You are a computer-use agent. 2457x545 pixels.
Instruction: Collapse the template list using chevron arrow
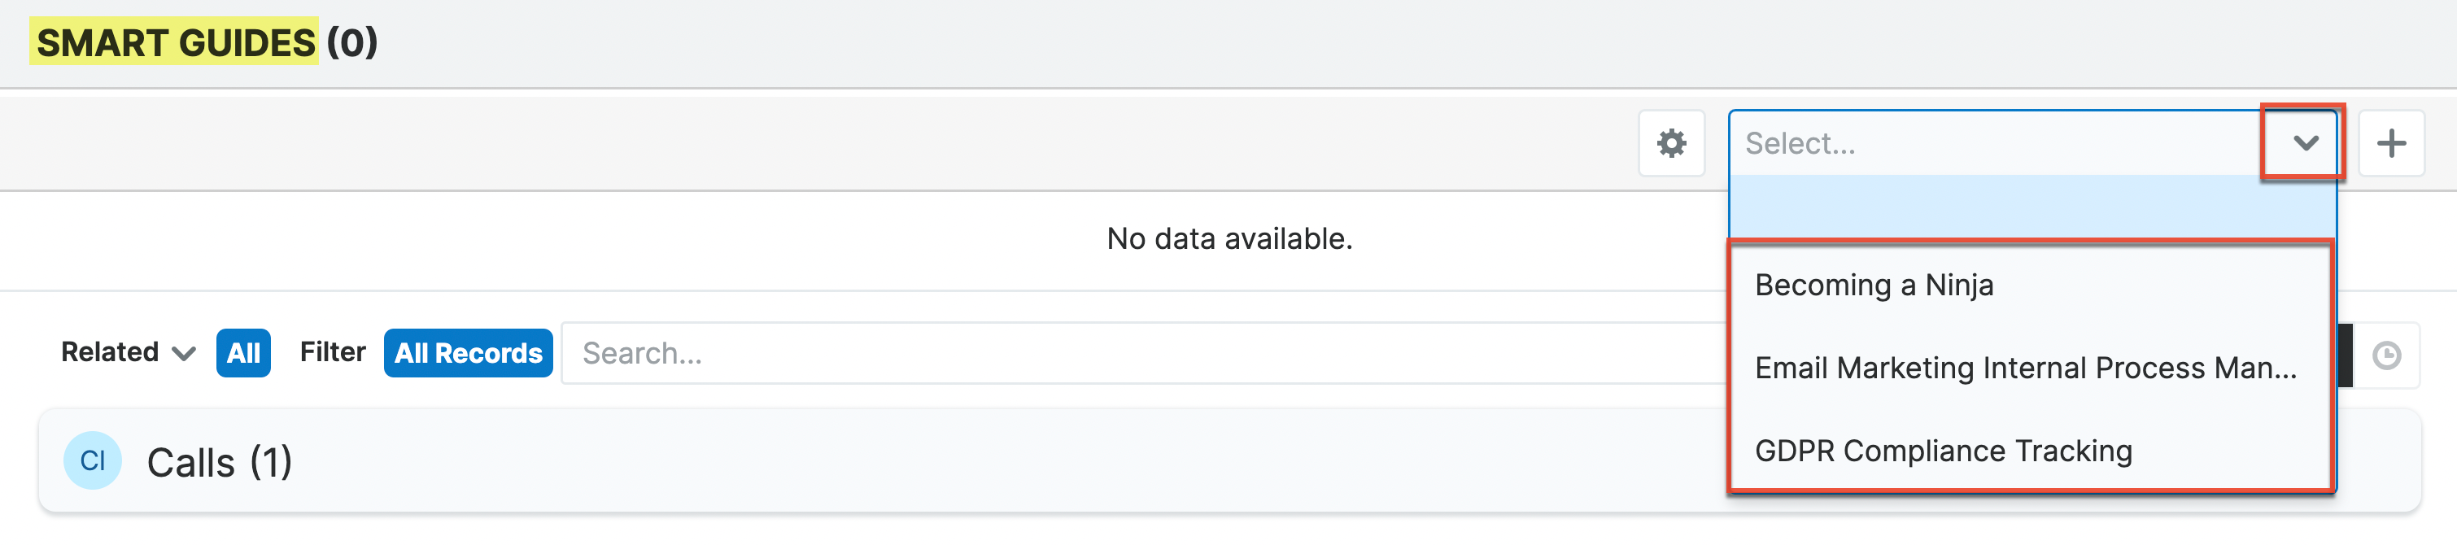point(2304,143)
